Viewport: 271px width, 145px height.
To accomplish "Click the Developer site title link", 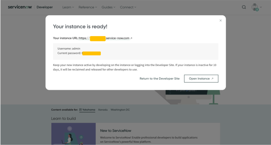I will click(x=44, y=7).
